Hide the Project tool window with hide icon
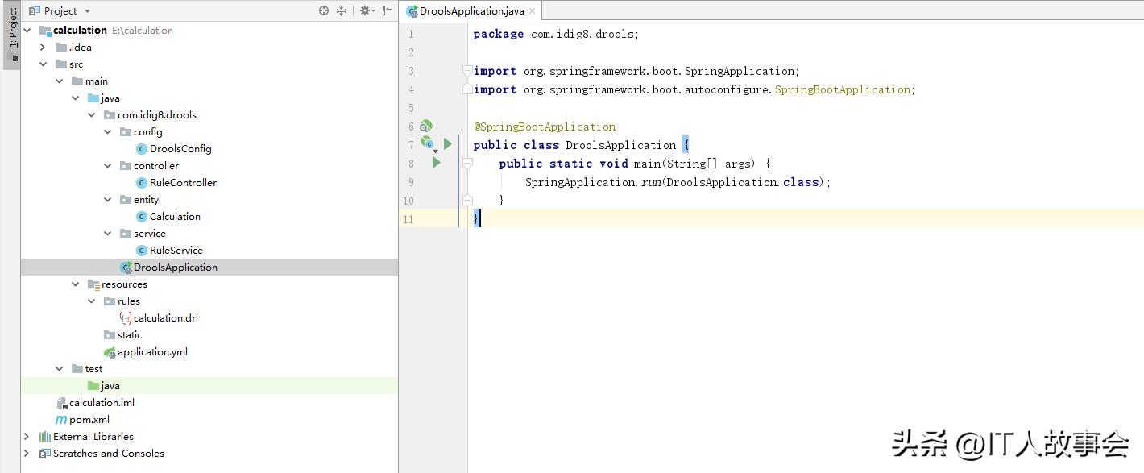 (x=388, y=10)
